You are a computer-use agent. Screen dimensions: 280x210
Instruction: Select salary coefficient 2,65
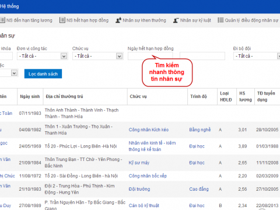point(243,163)
